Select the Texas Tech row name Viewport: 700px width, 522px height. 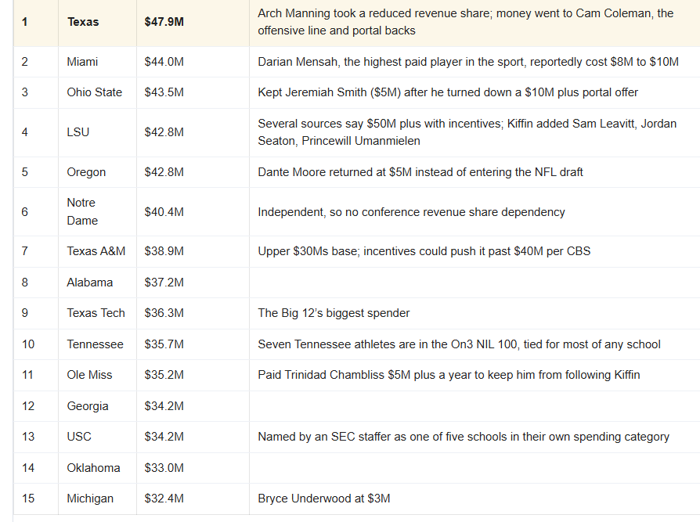click(96, 313)
